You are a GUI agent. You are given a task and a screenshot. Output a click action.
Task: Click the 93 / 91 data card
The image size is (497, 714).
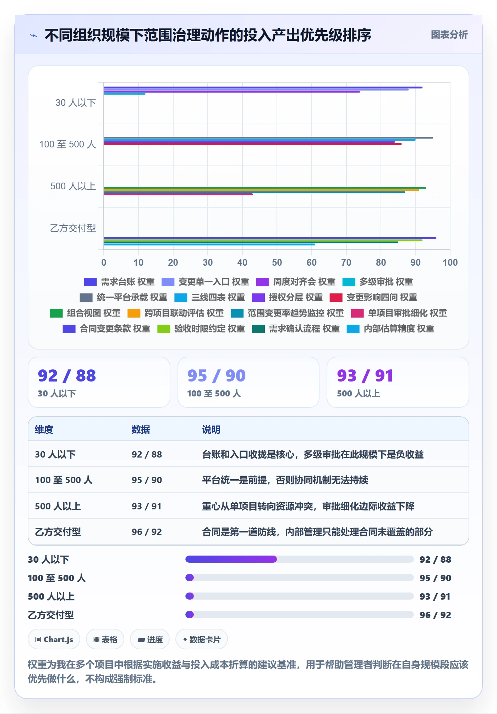pos(398,382)
